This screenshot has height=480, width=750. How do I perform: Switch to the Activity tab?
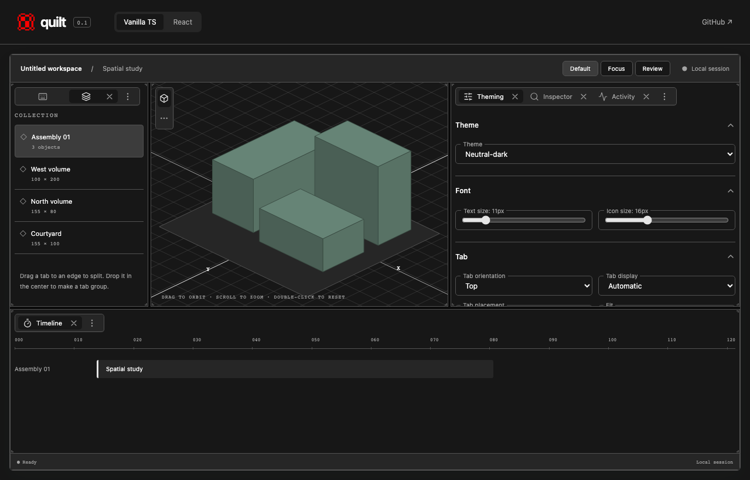[617, 97]
